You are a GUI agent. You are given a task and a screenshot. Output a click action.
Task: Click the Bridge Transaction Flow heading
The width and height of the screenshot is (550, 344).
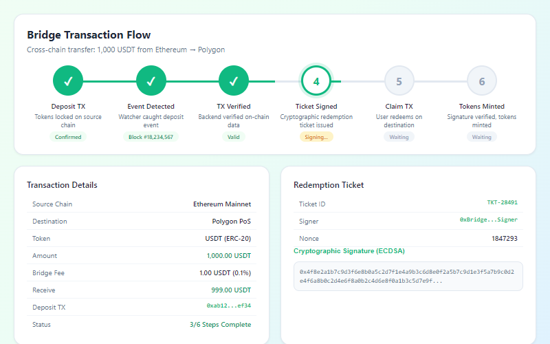pos(89,35)
